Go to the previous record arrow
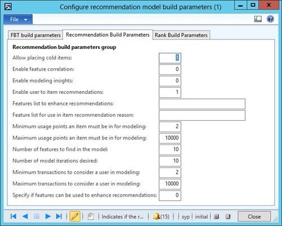282x226 pixels. [25, 216]
